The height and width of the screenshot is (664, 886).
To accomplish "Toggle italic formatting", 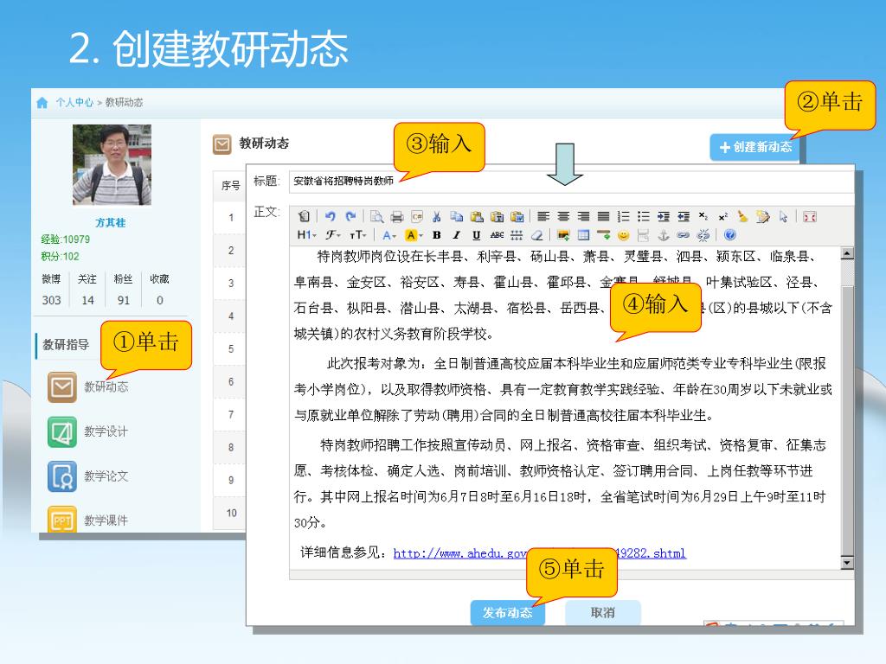I will tap(457, 235).
